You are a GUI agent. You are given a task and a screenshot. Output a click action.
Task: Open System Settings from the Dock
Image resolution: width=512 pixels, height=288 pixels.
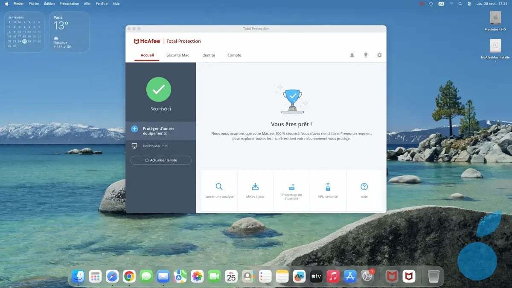pos(366,276)
